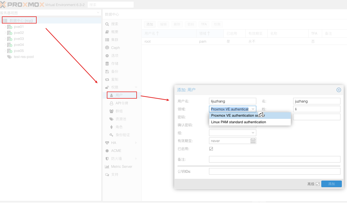This screenshot has height=203, width=347.
Task: Open the 存储 storage menu item
Action: [122, 64]
